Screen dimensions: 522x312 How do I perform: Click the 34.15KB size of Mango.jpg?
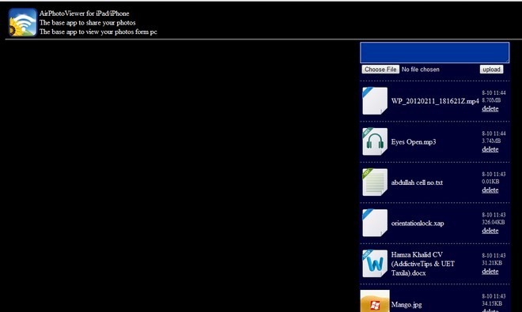click(492, 303)
